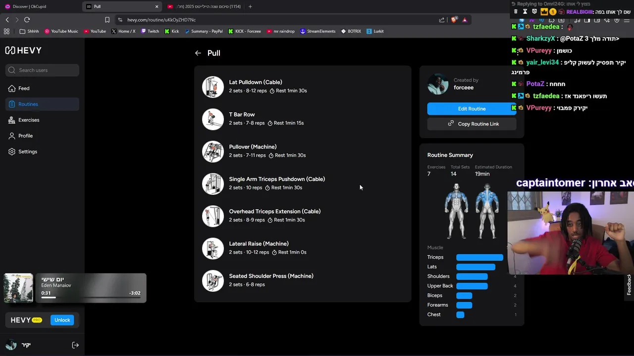Click the T Bar Row title
The width and height of the screenshot is (634, 356).
tap(242, 114)
